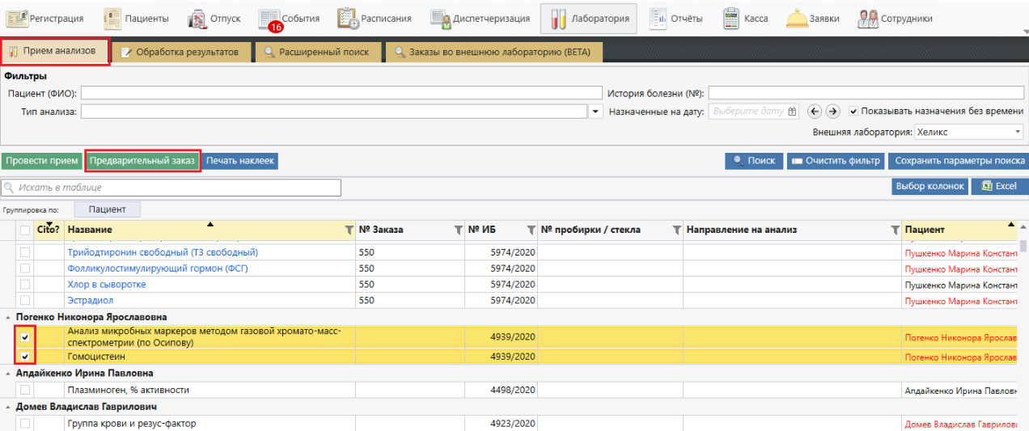Click the События icon with badge 16
Screen dimensions: 1029x431
[270, 19]
